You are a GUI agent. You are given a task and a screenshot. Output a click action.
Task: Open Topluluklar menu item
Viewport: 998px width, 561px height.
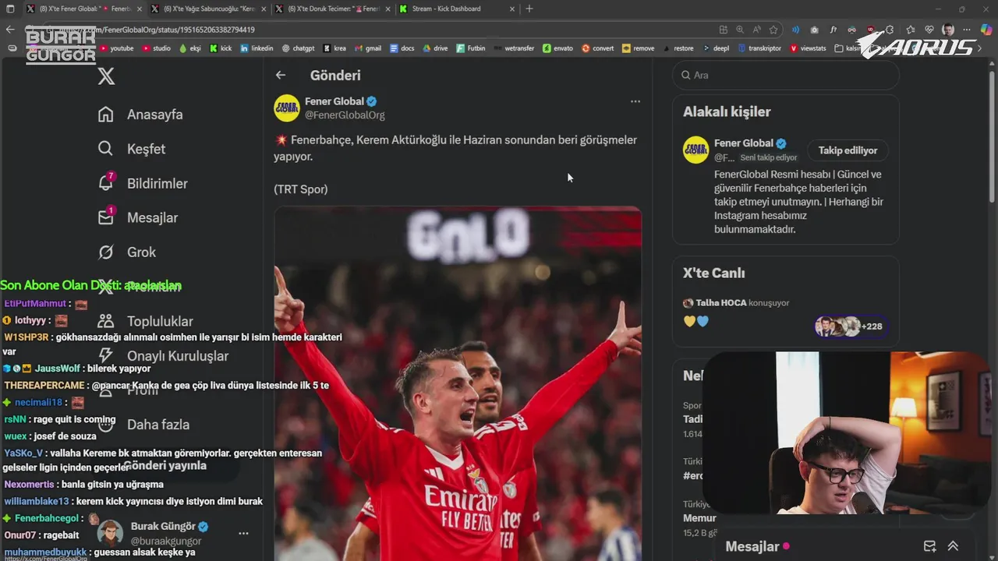tap(145, 321)
